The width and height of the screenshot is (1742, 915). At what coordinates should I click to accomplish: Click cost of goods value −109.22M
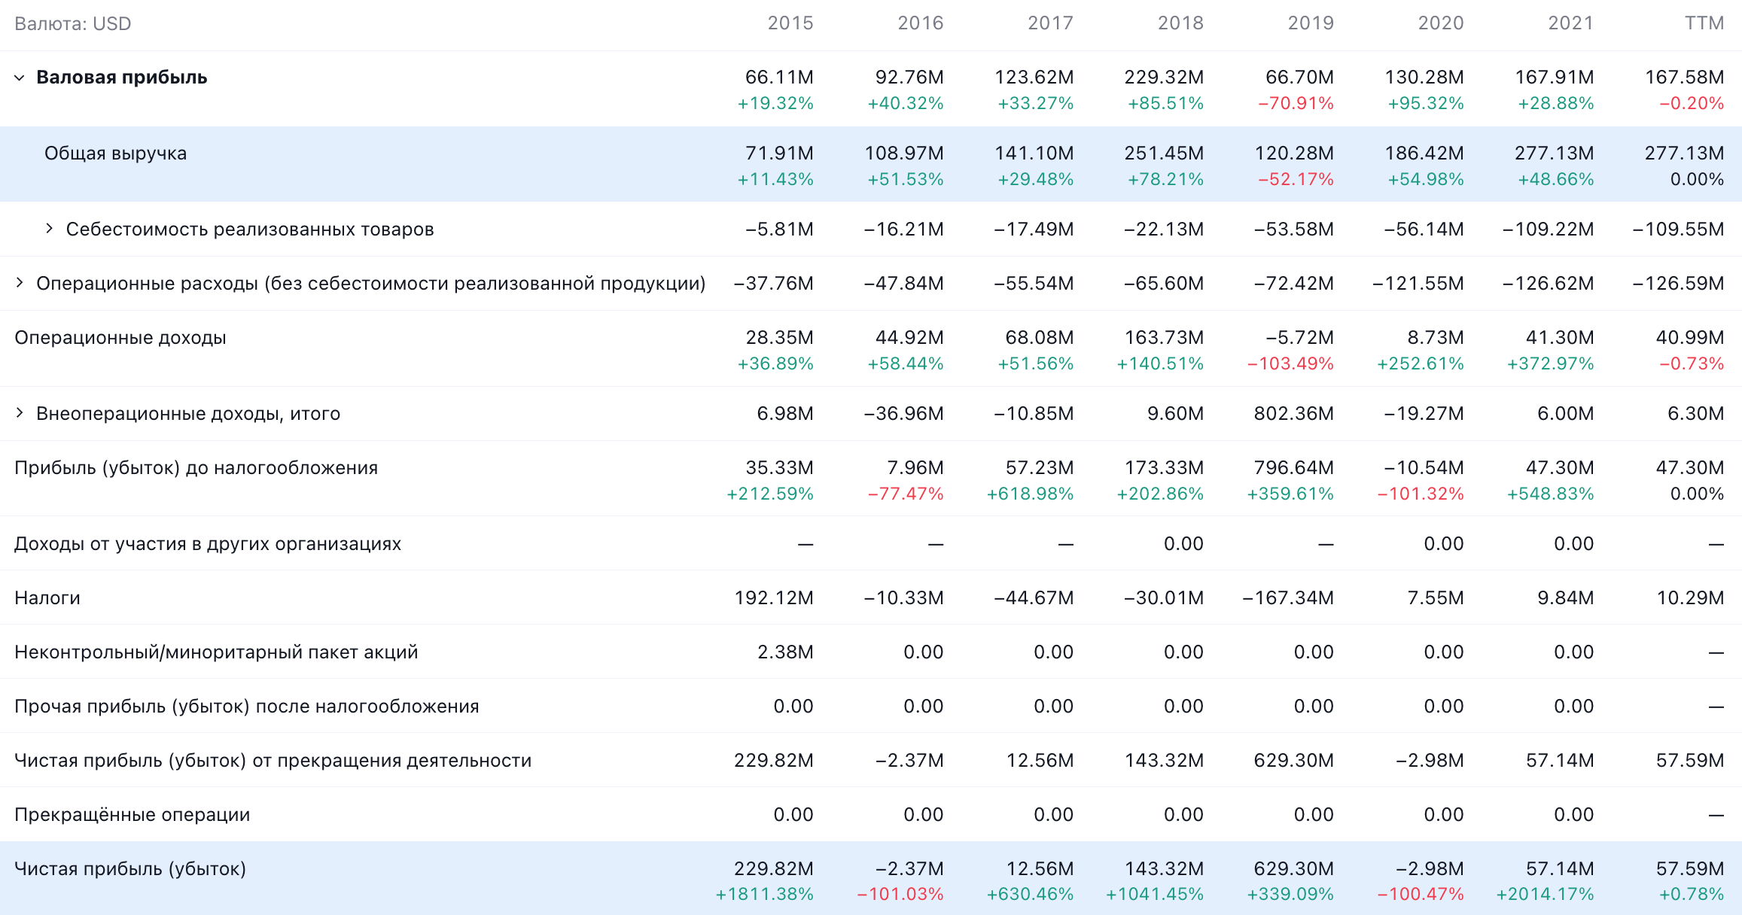1548,230
